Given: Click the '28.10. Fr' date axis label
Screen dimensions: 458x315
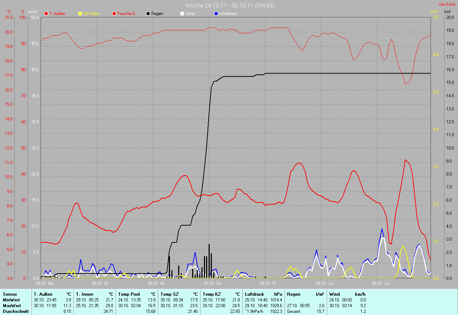Looking at the screenshot, I should [268, 283].
